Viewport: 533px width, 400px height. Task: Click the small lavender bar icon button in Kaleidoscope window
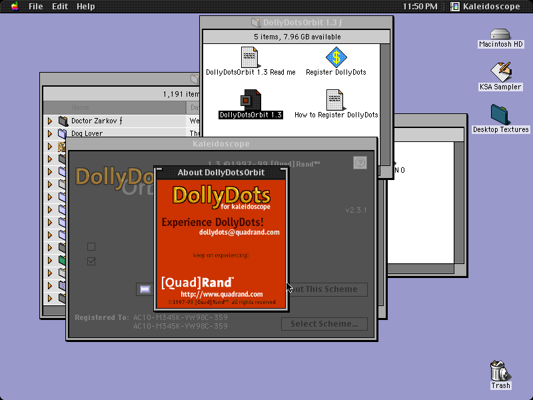coord(145,289)
